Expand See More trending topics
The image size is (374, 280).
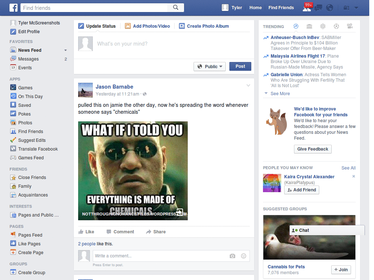[280, 94]
